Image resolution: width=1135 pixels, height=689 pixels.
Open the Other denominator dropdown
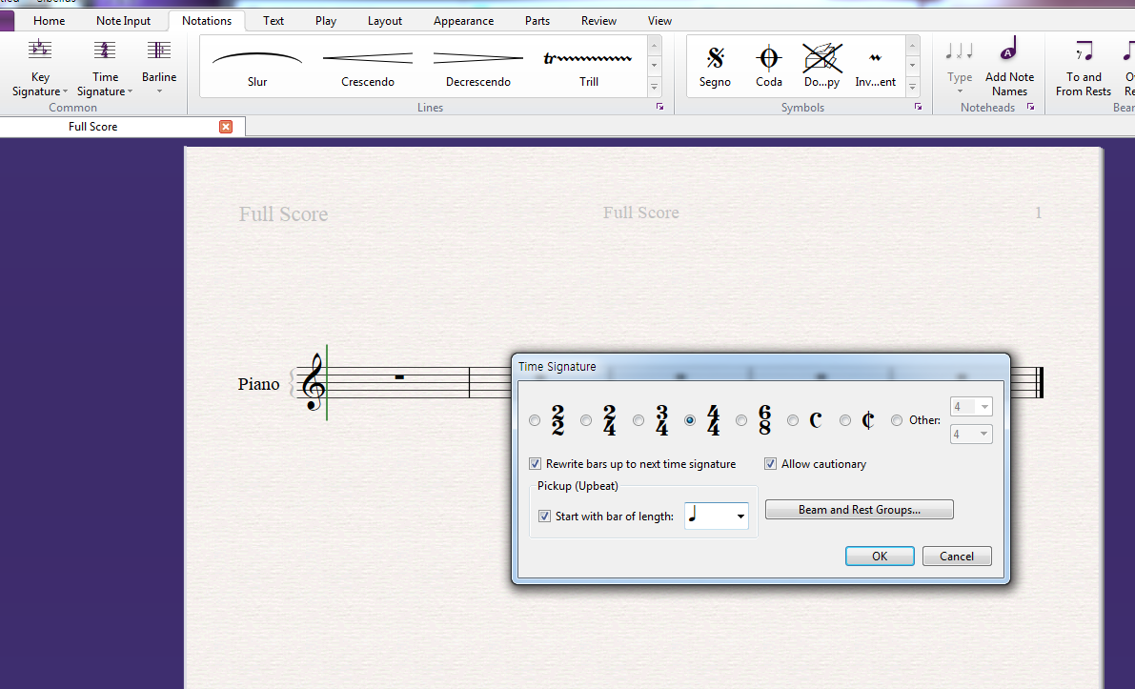pos(983,435)
